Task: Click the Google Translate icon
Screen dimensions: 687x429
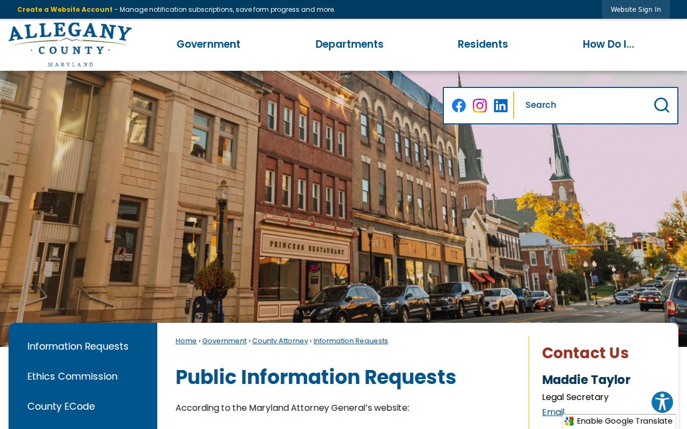Action: [569, 421]
